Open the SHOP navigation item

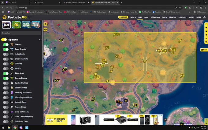146,17
